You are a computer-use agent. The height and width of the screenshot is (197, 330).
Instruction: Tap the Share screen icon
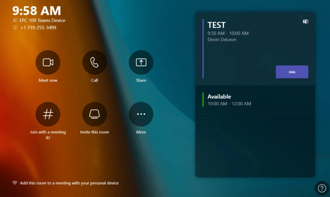click(x=141, y=63)
